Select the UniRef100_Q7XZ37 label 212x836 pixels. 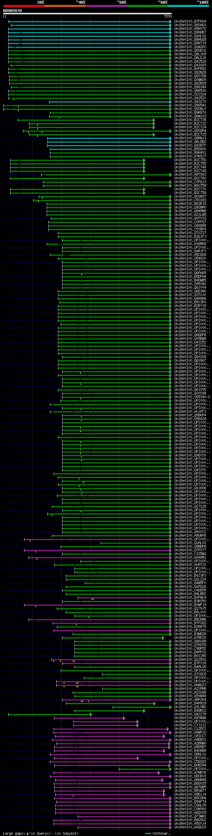point(190,233)
